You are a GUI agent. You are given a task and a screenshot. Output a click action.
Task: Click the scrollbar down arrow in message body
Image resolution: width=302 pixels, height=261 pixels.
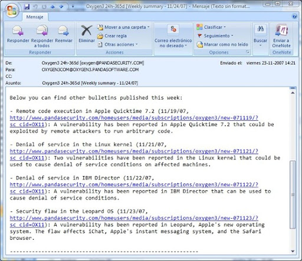[x=293, y=251]
